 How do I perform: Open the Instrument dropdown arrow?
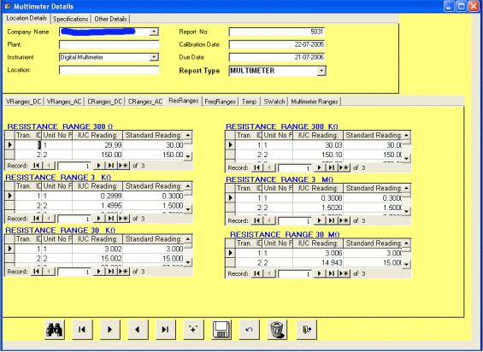154,57
